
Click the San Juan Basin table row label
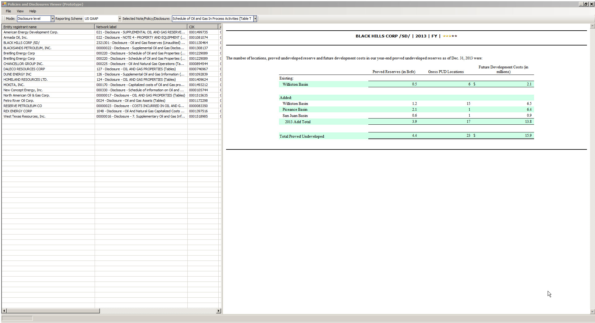pos(295,116)
